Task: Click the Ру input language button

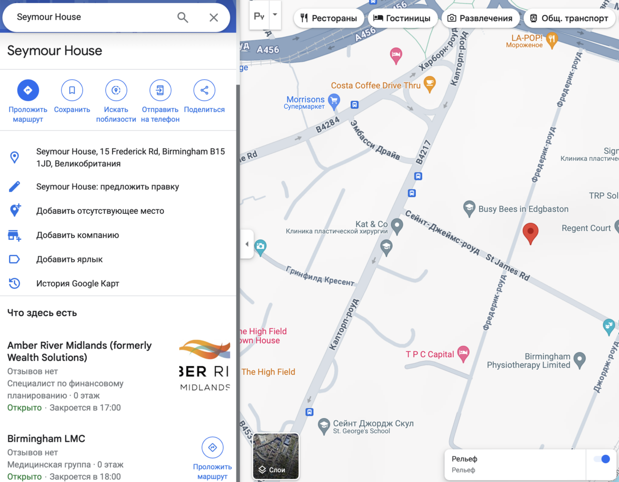Action: 259,15
